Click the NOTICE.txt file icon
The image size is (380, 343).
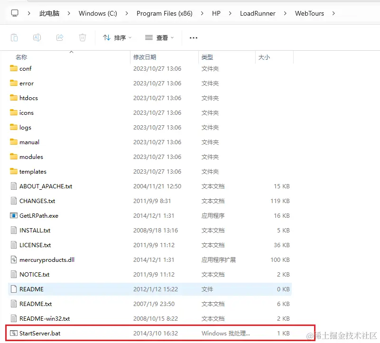[14, 274]
